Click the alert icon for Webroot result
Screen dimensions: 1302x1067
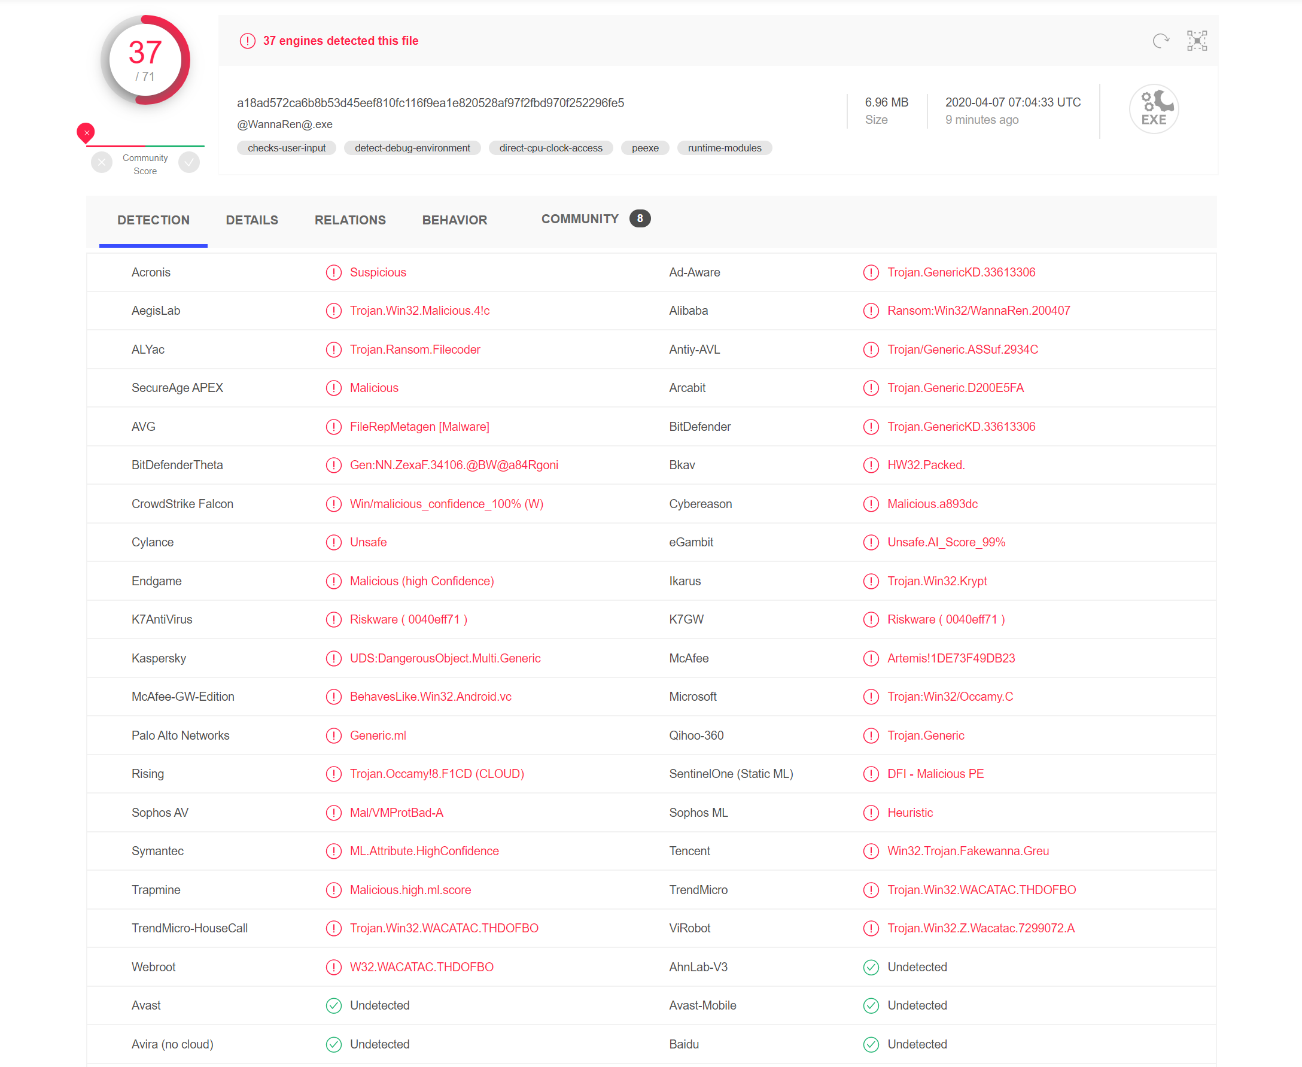tap(334, 968)
